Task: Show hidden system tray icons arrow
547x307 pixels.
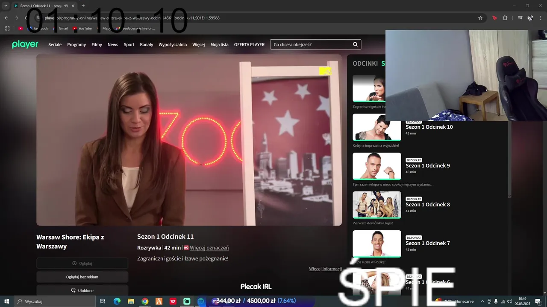Action: (x=482, y=301)
